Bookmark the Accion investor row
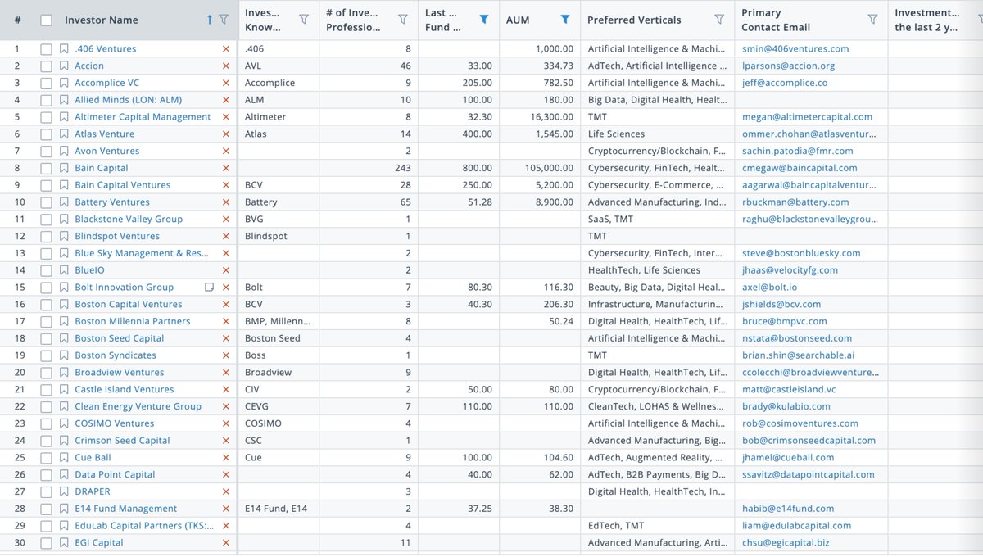This screenshot has width=983, height=557. click(64, 66)
